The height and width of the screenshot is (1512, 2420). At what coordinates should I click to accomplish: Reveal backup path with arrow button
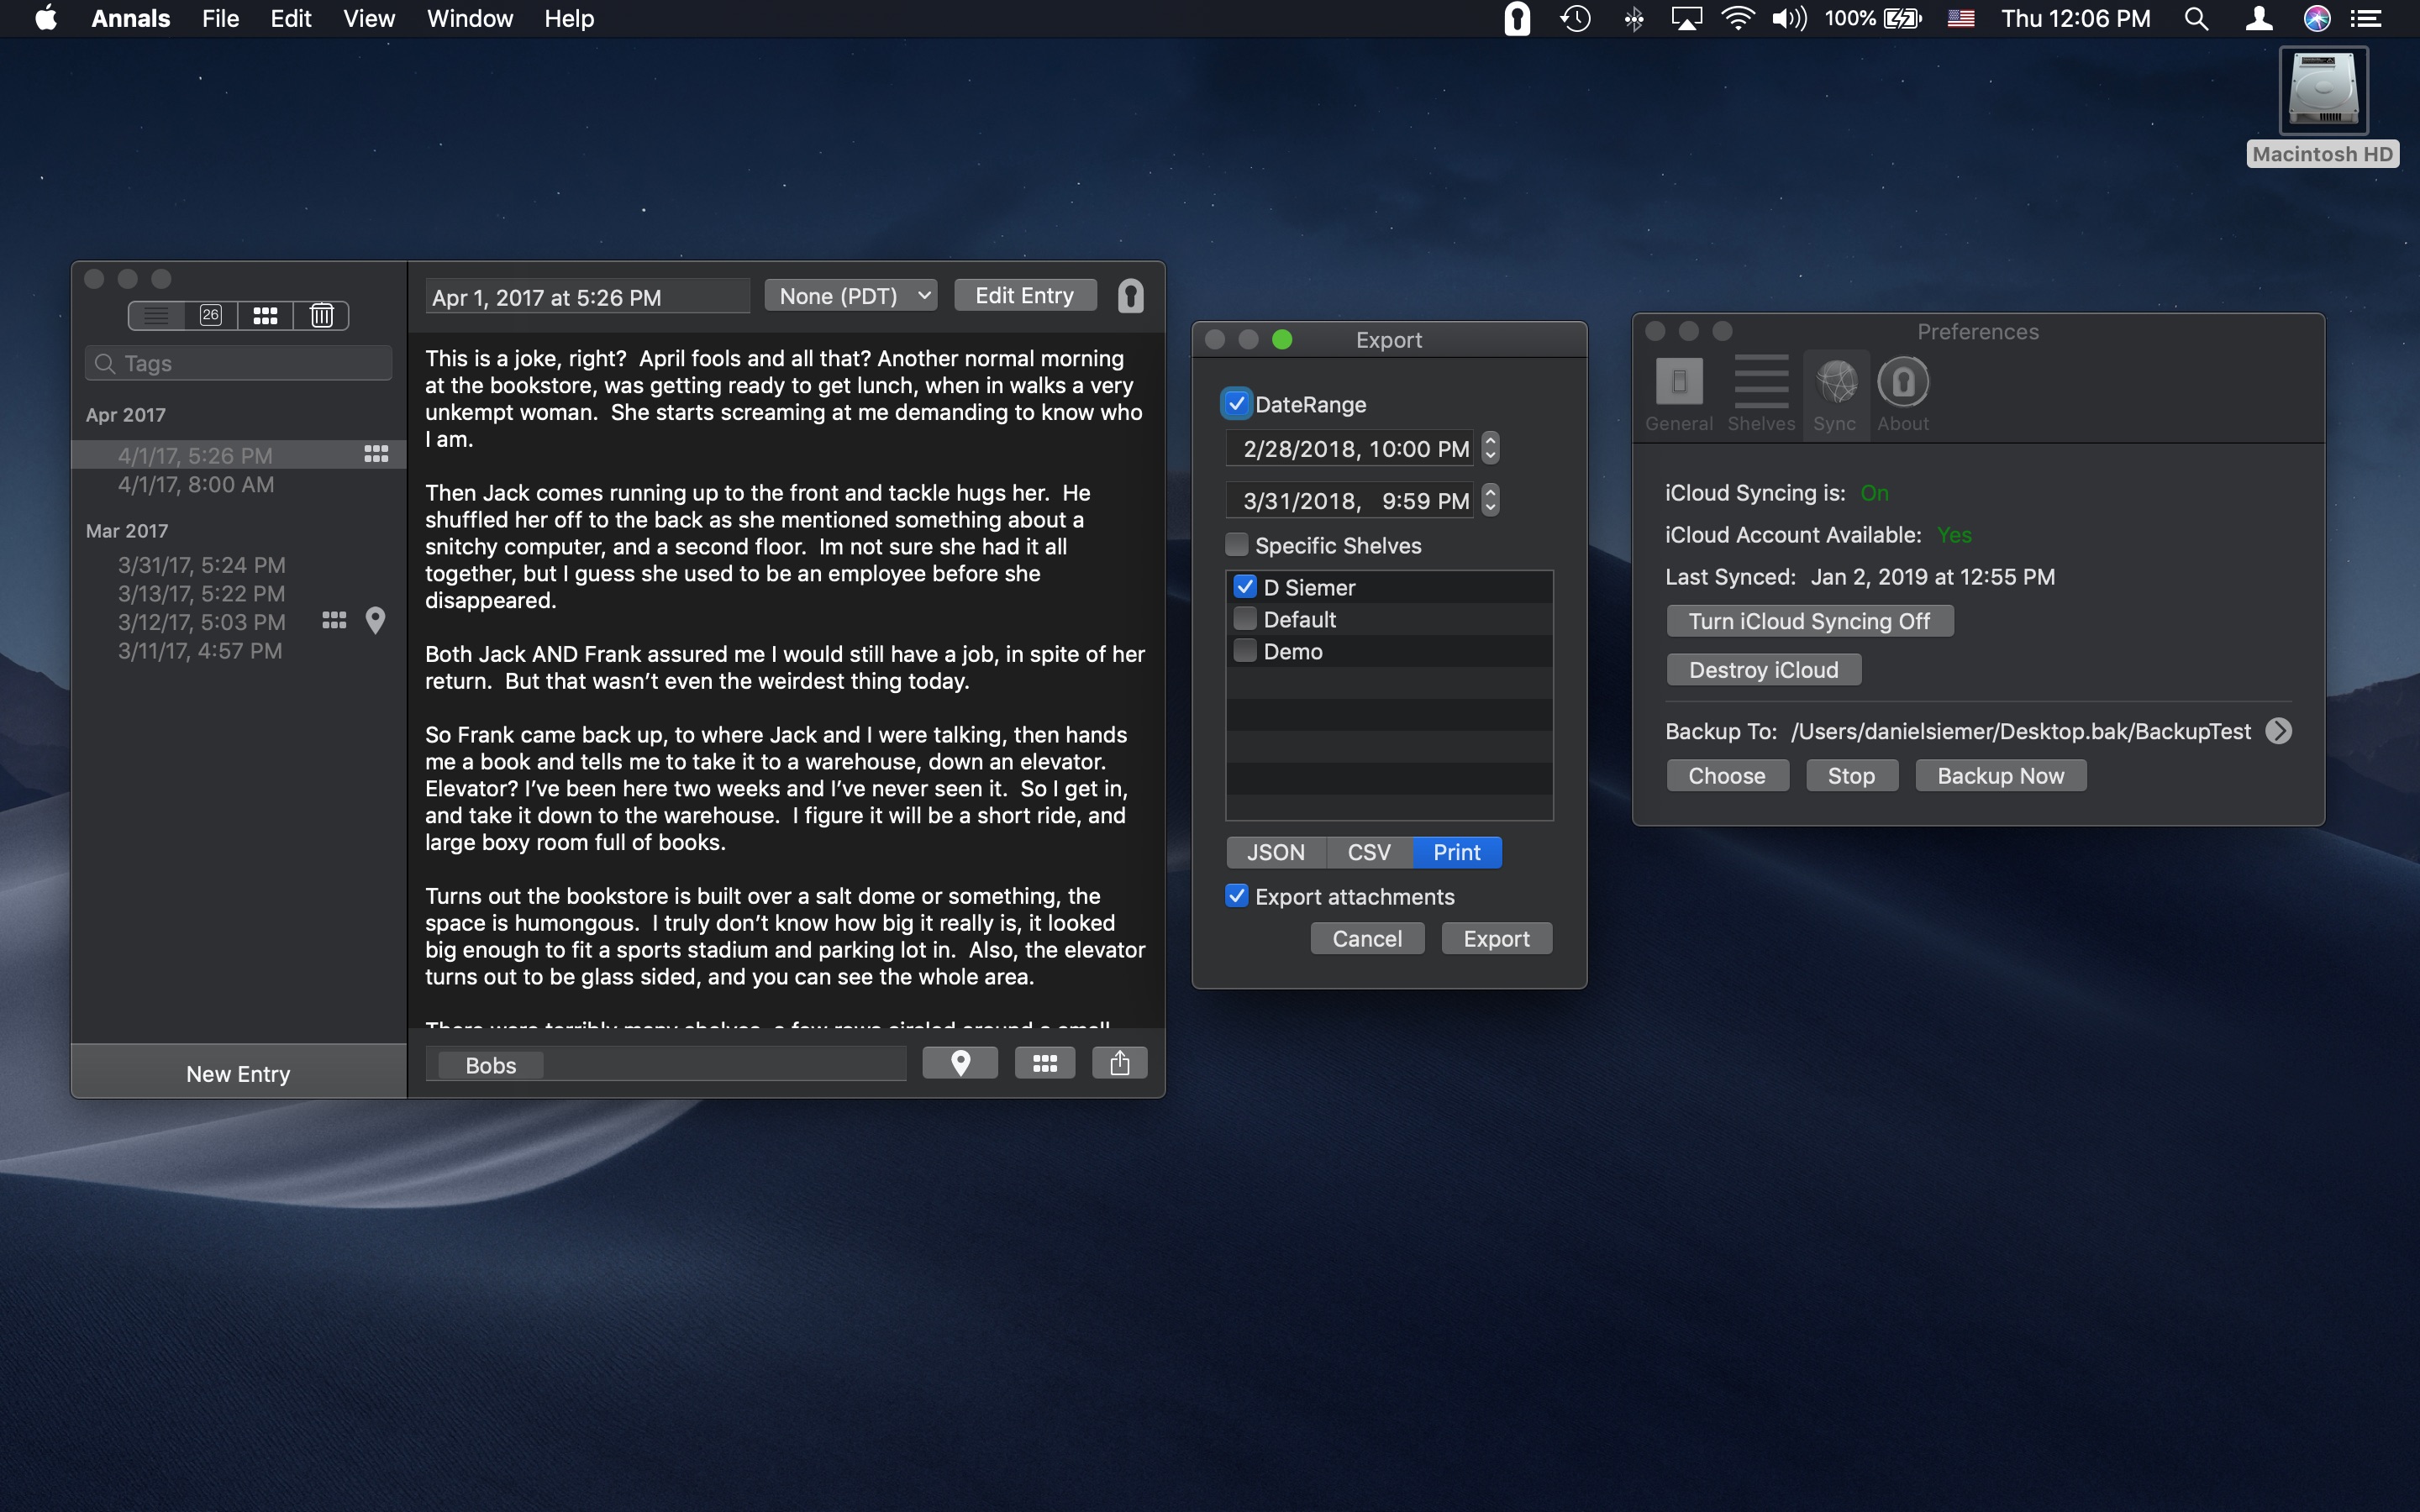(2278, 731)
